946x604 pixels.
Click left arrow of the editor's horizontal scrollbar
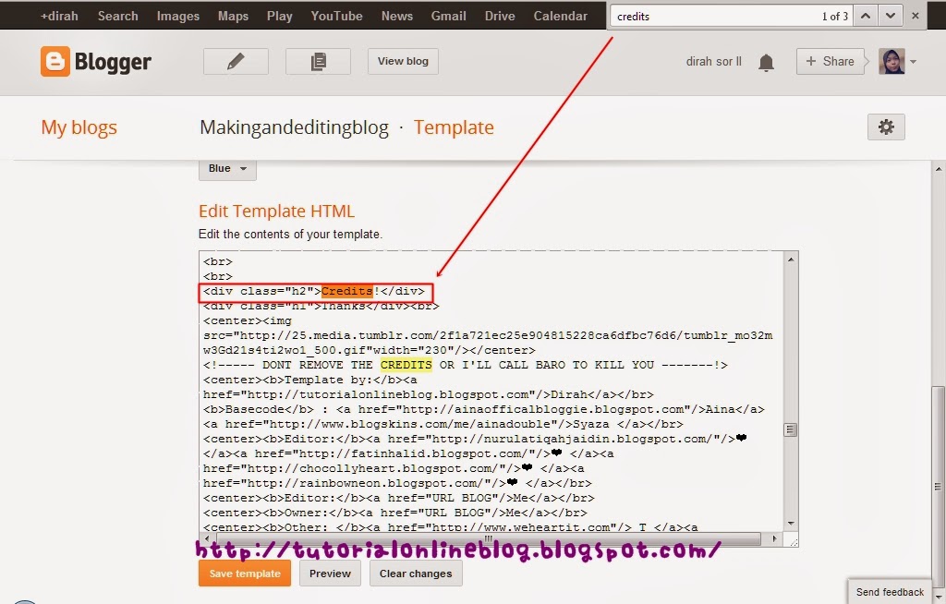[207, 538]
